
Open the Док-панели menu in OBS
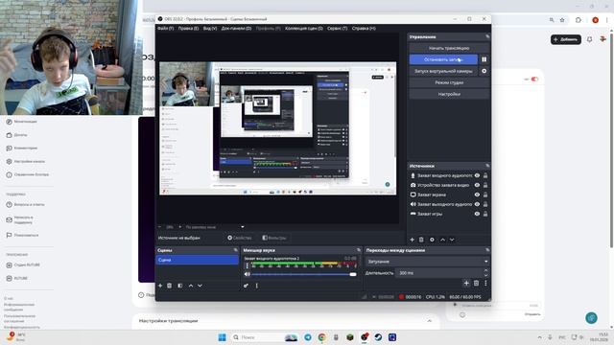pos(236,28)
